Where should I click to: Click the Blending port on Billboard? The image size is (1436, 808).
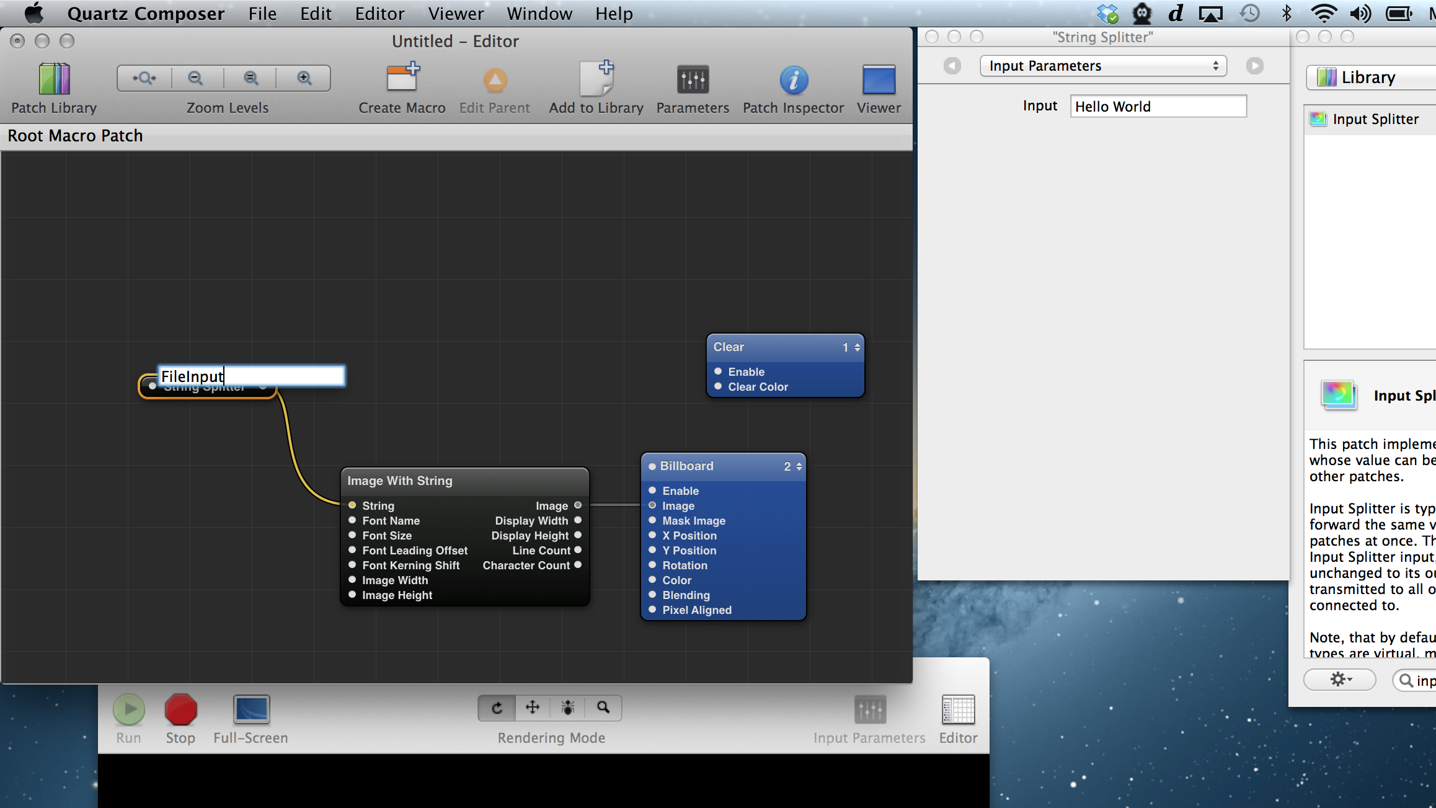pyautogui.click(x=652, y=595)
